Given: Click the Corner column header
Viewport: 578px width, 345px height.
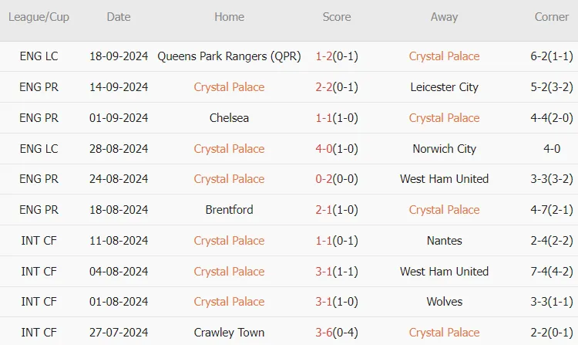Looking at the screenshot, I should point(552,17).
